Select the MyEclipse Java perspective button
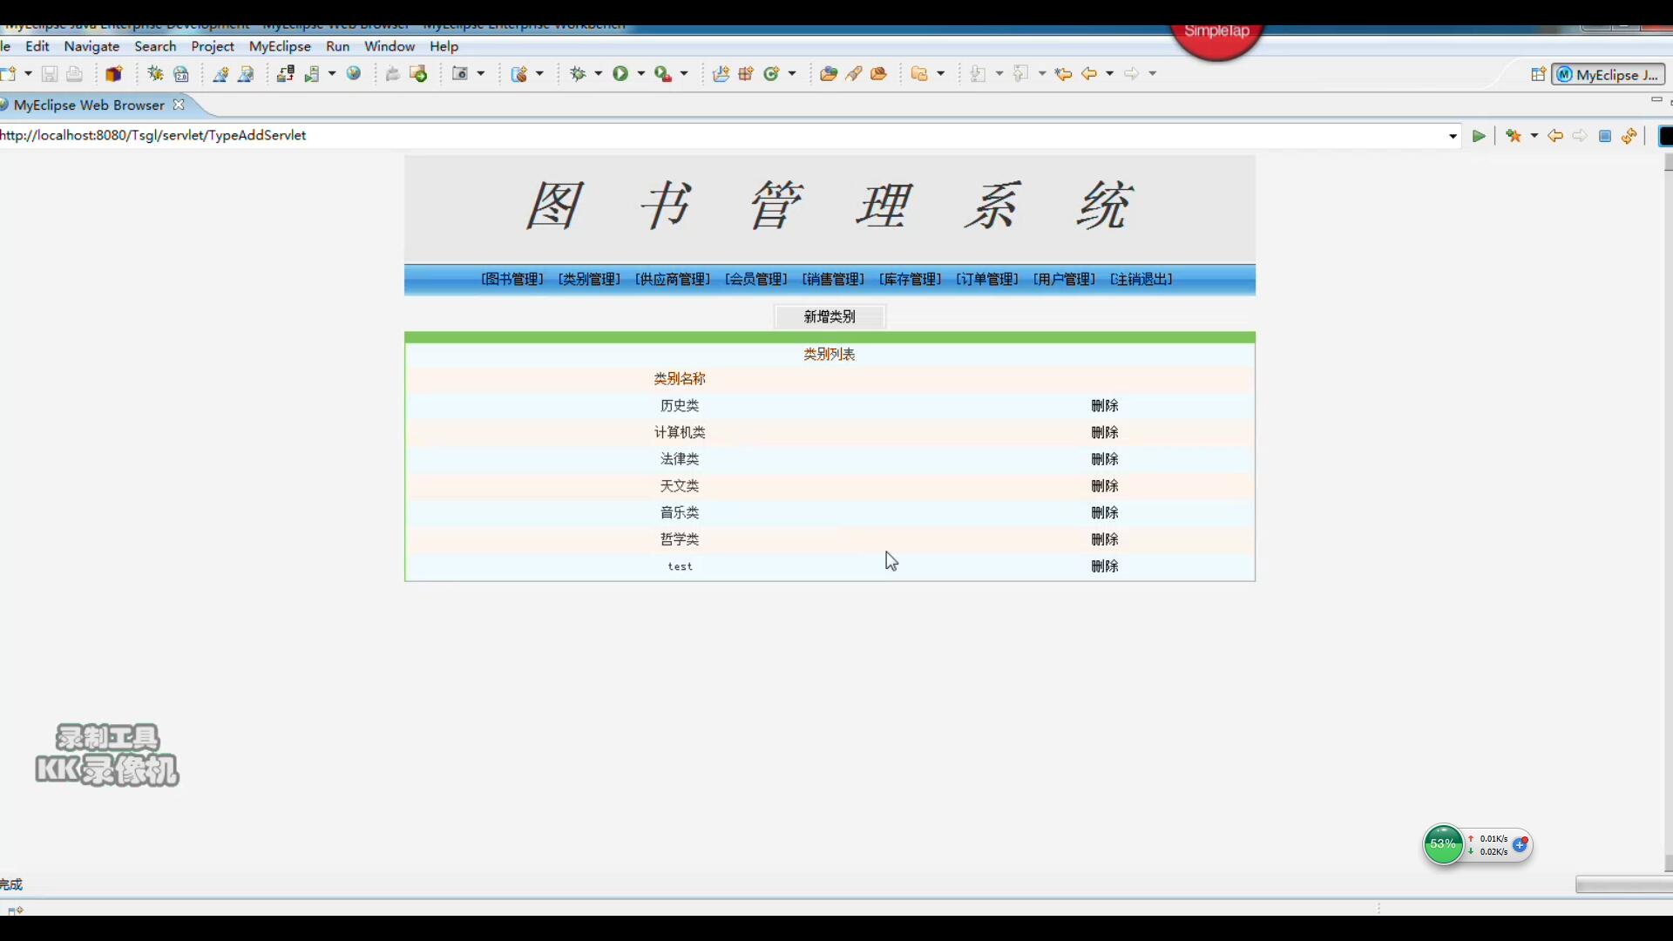The image size is (1673, 941). 1608,75
